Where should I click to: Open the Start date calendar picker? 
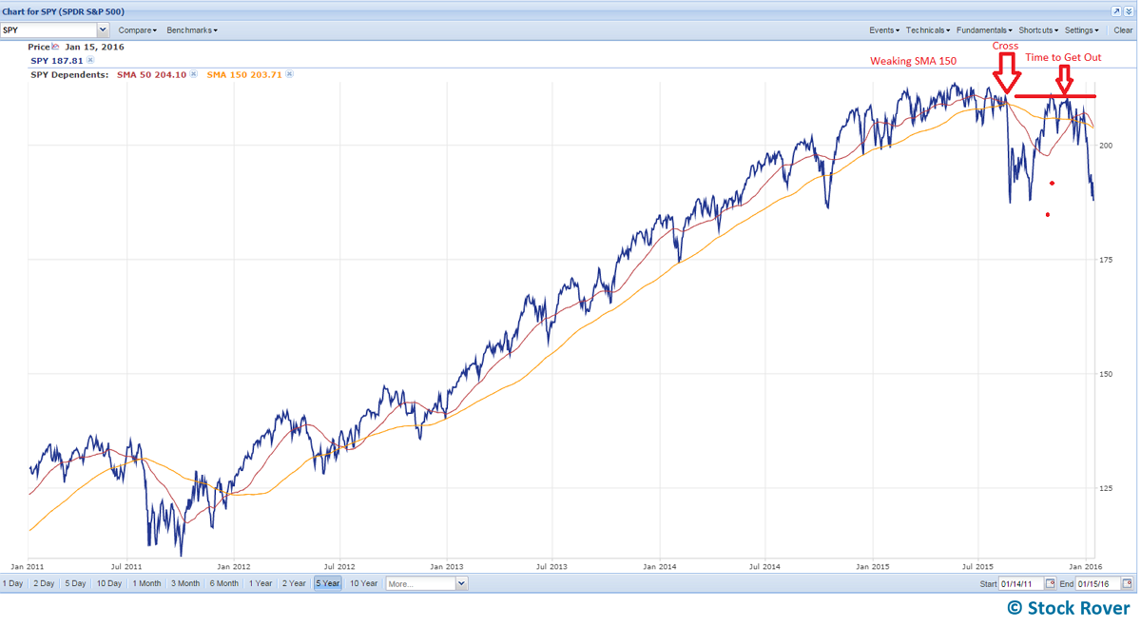pyautogui.click(x=1051, y=583)
